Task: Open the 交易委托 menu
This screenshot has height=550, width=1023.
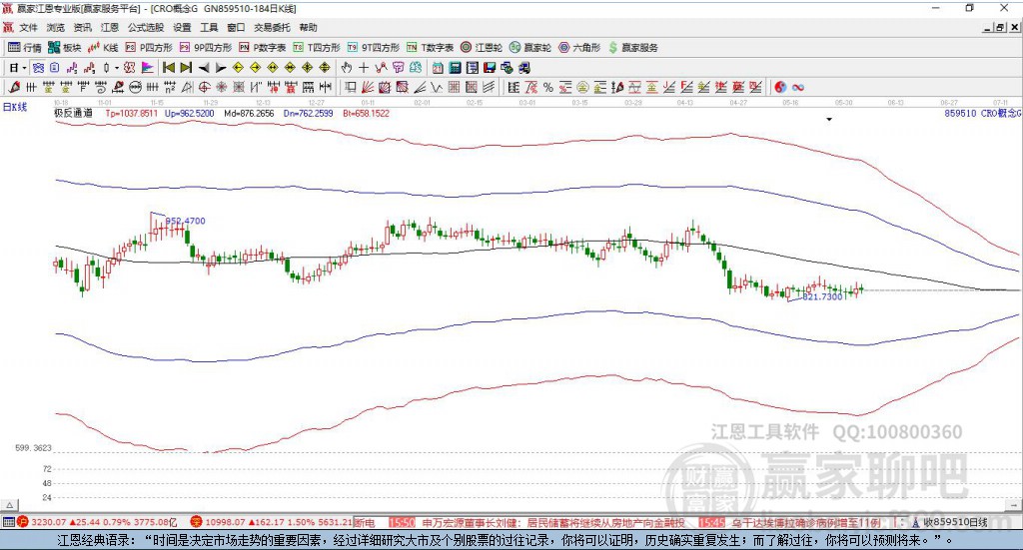Action: [x=272, y=27]
